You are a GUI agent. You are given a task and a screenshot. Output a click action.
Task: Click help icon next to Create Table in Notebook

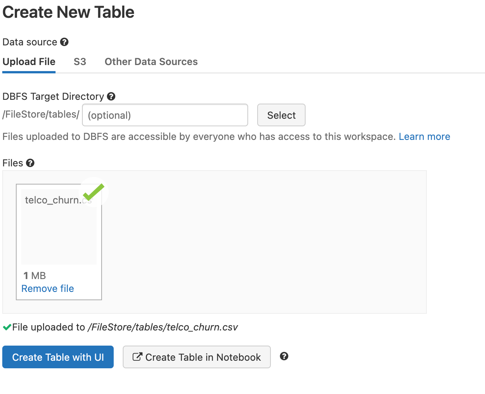(x=284, y=356)
